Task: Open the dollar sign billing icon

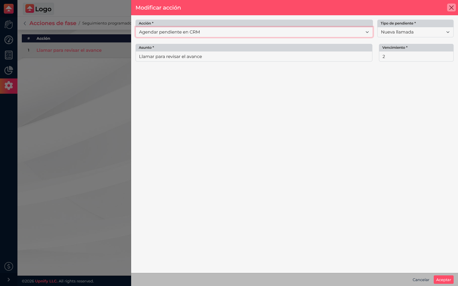Action: (x=9, y=266)
